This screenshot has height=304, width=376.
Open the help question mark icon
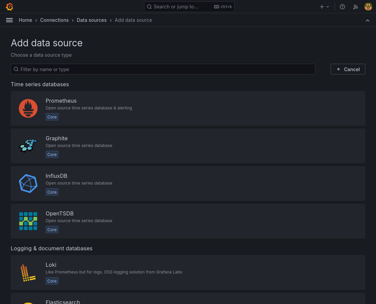pyautogui.click(x=342, y=7)
